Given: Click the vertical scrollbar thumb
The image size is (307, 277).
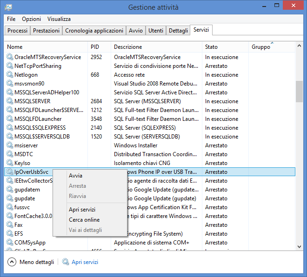Looking at the screenshot, I should (x=299, y=92).
